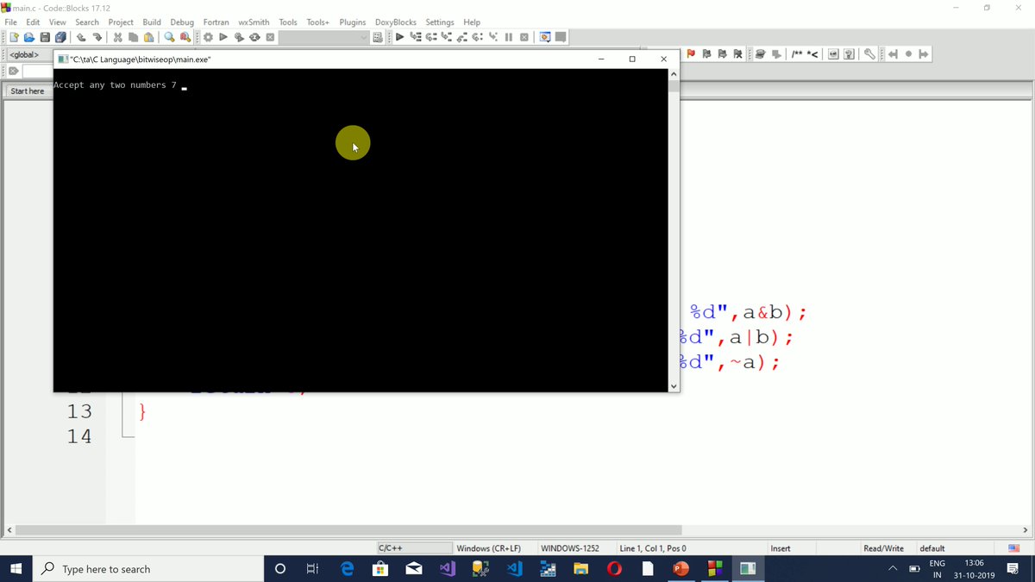Copy the selected text

(133, 37)
